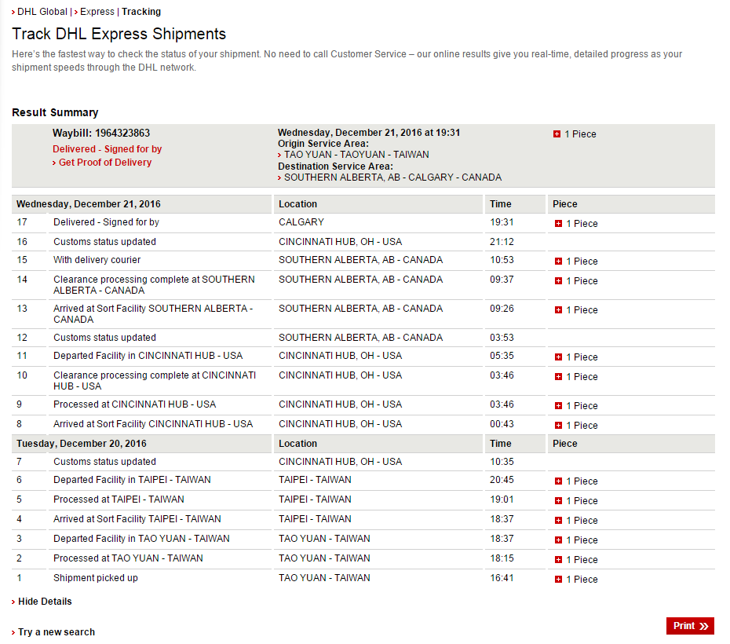Click the Wednesday, December 21, 2016 table header
Screen dimensions: 730x644
tap(89, 204)
